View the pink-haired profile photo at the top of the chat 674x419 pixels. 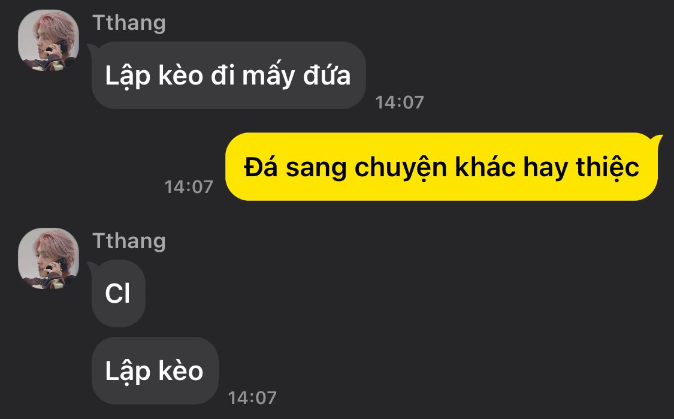point(49,40)
